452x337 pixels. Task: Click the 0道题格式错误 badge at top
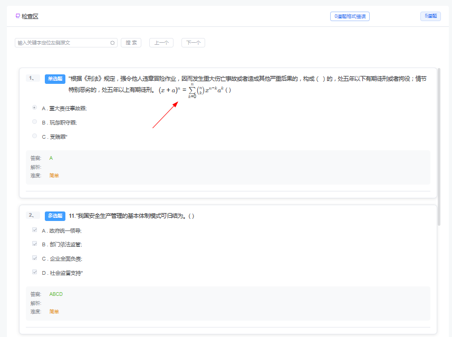tap(349, 16)
